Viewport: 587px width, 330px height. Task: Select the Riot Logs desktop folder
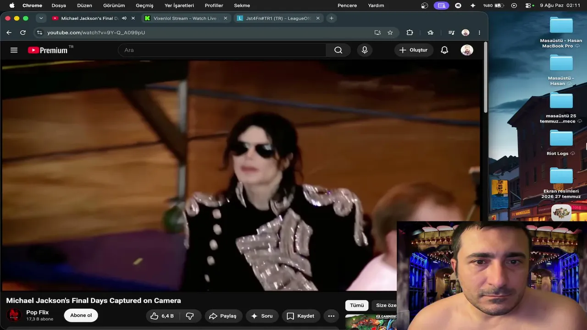coord(561,143)
